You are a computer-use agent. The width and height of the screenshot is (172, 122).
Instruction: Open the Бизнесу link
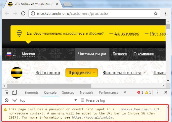pos(120,54)
